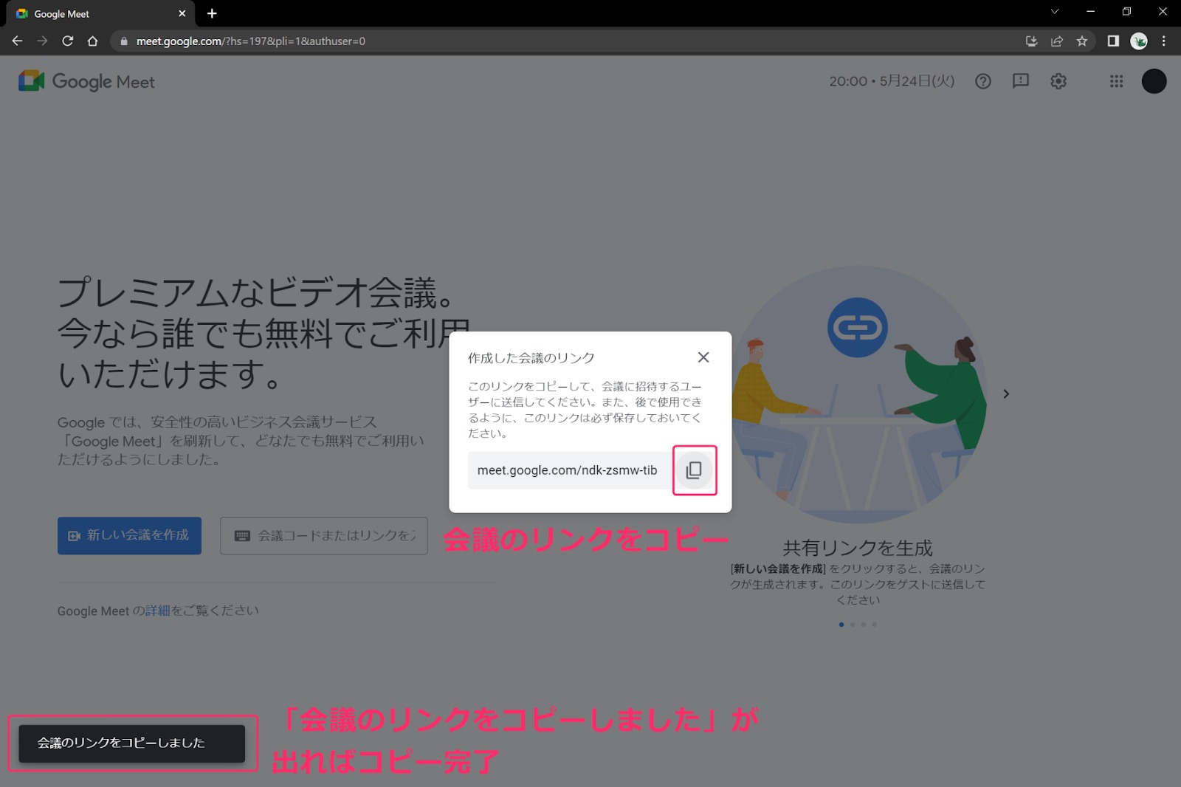Viewport: 1181px width, 787px height.
Task: Click the address bar URL
Action: (x=251, y=41)
